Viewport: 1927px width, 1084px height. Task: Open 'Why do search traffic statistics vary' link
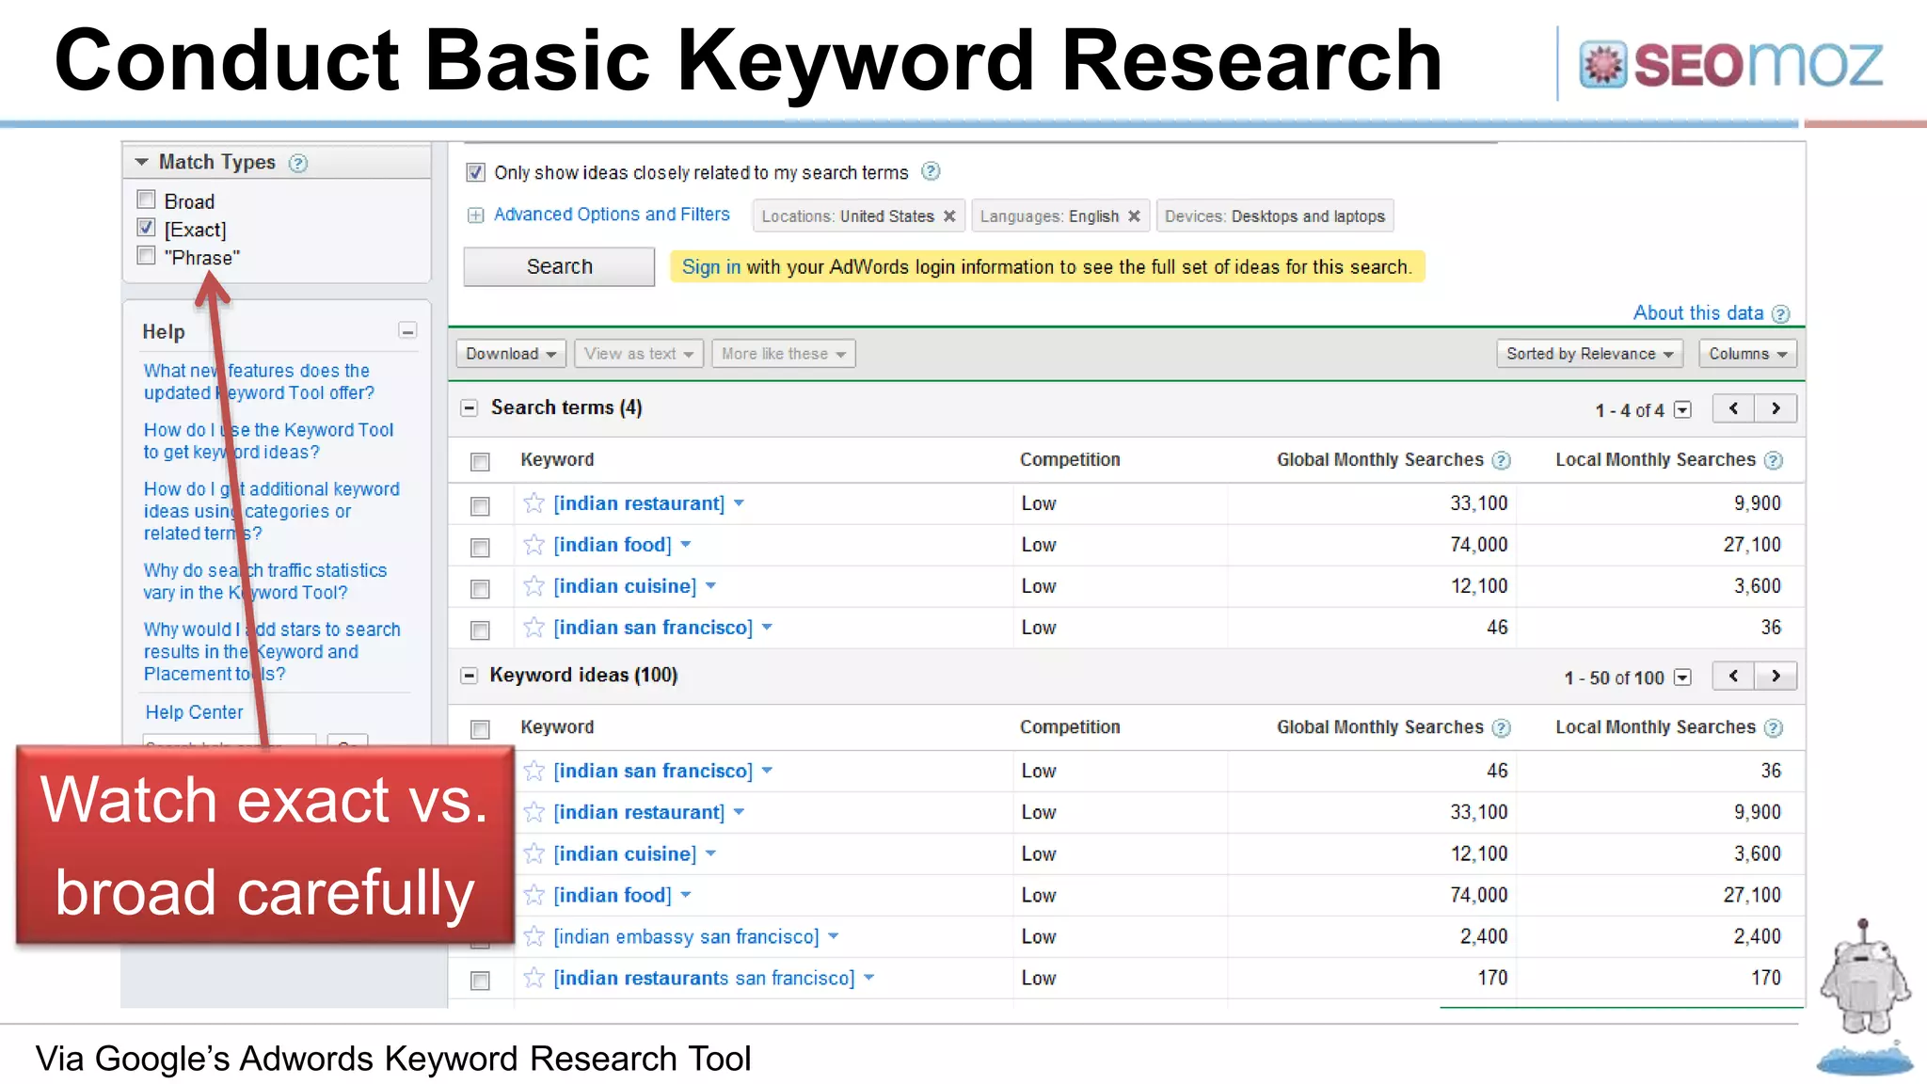click(265, 582)
